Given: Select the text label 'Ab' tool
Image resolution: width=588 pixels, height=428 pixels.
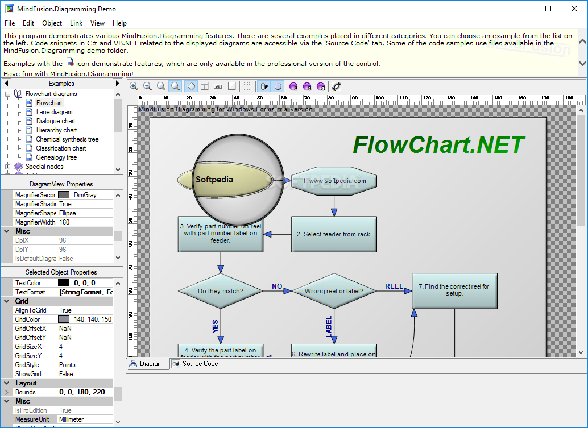Looking at the screenshot, I should pos(218,86).
